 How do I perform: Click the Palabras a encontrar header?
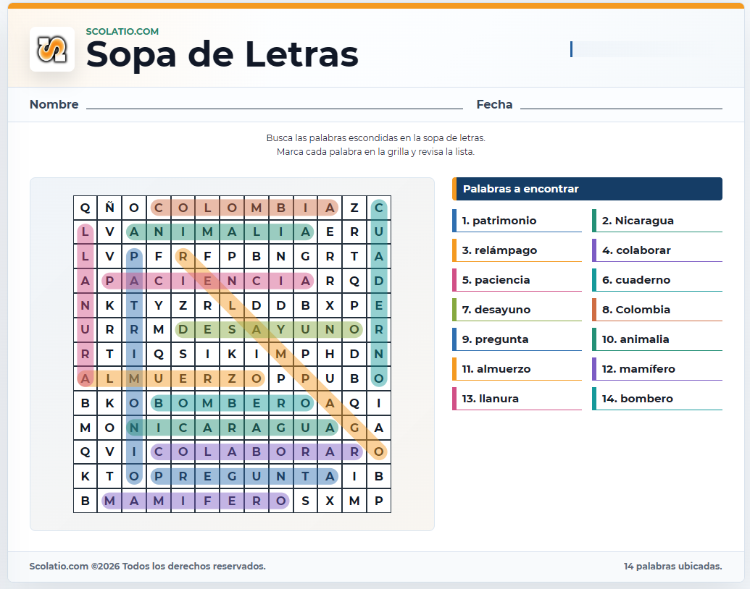coord(588,189)
